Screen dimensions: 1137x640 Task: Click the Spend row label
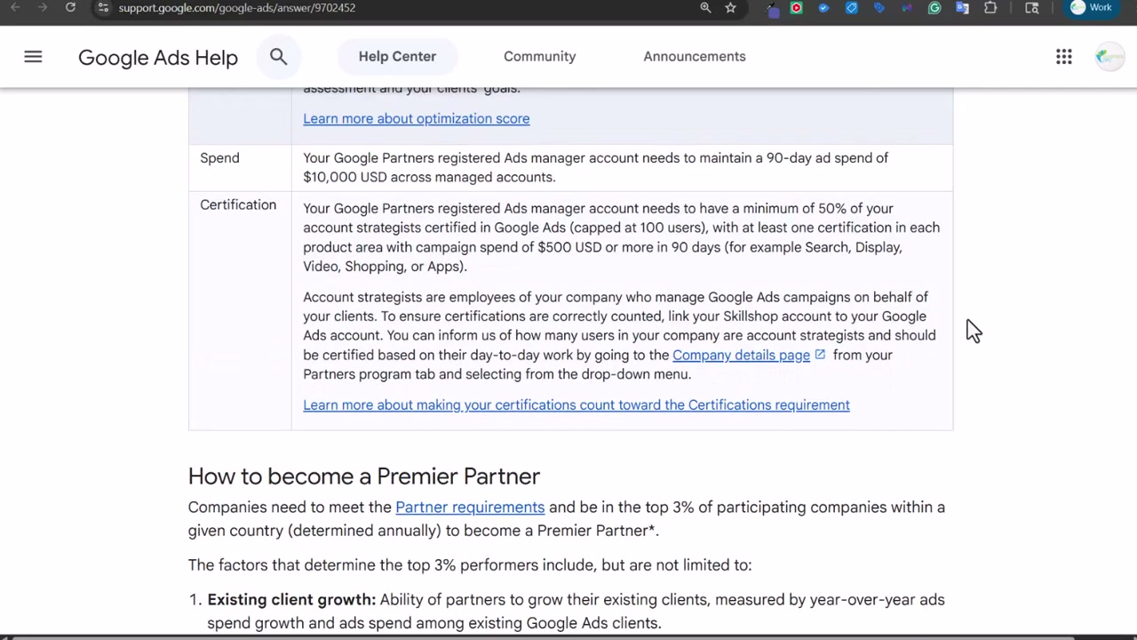tap(219, 157)
